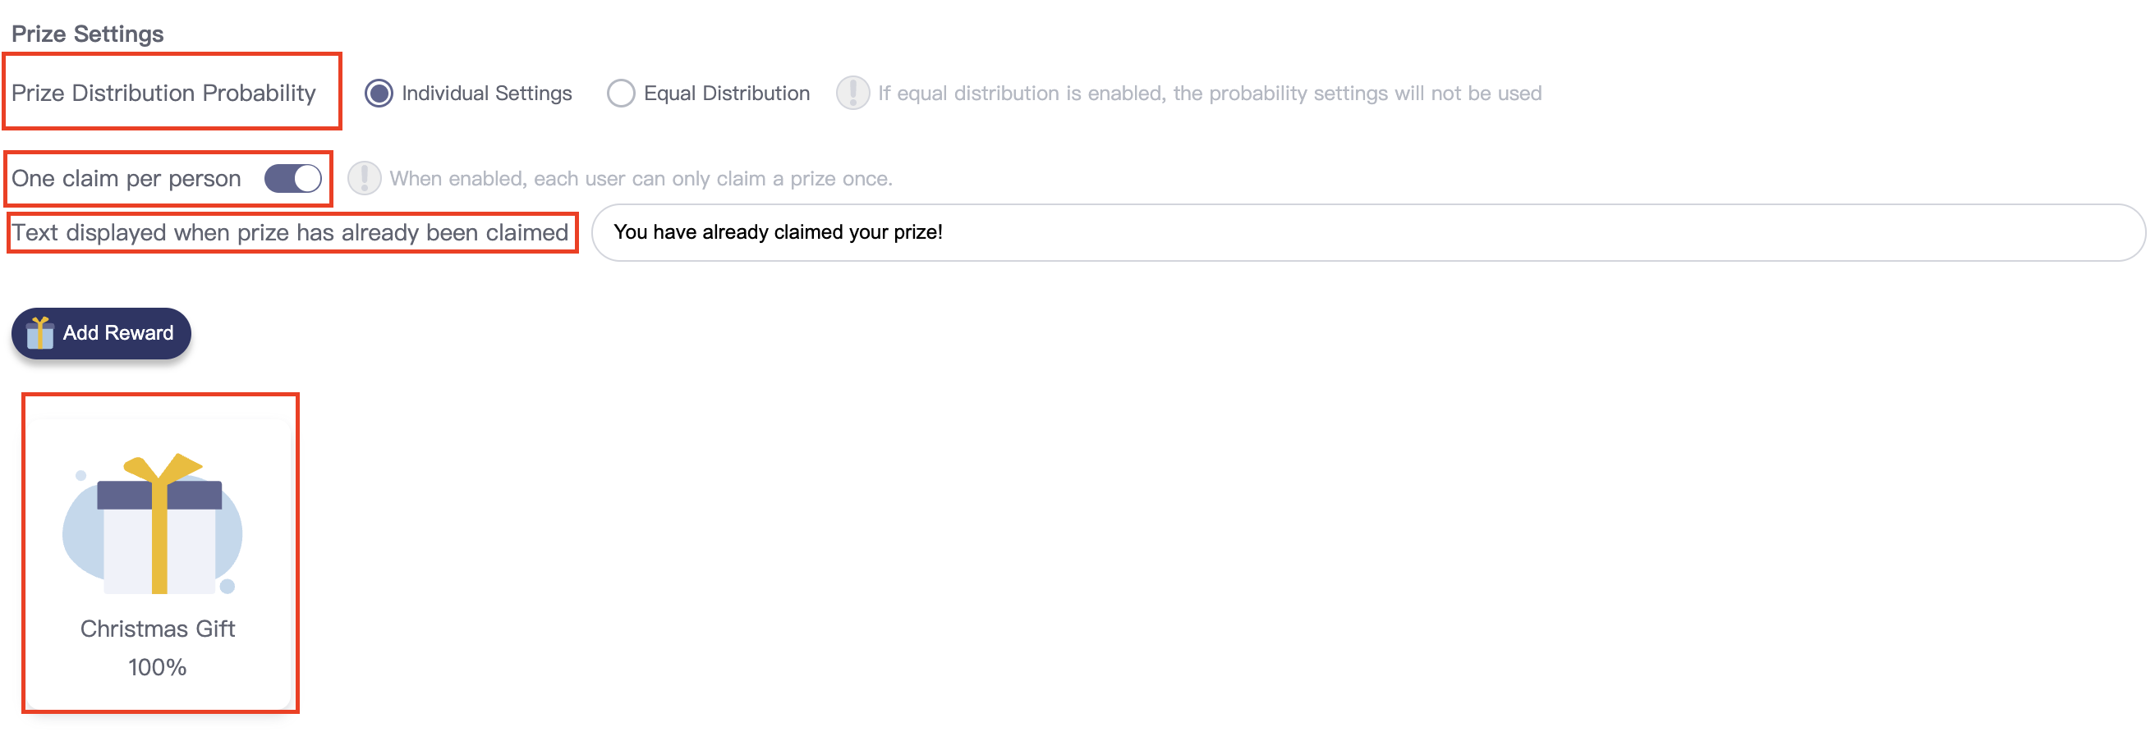Click the hint about claiming a prize once
This screenshot has width=2155, height=750.
(x=641, y=178)
